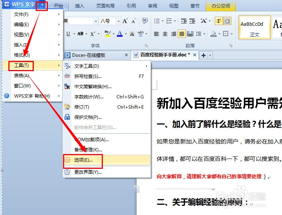The height and width of the screenshot is (215, 282).
Task: Choose 中文简繁转换(H)... menu entry
Action: click(x=107, y=87)
